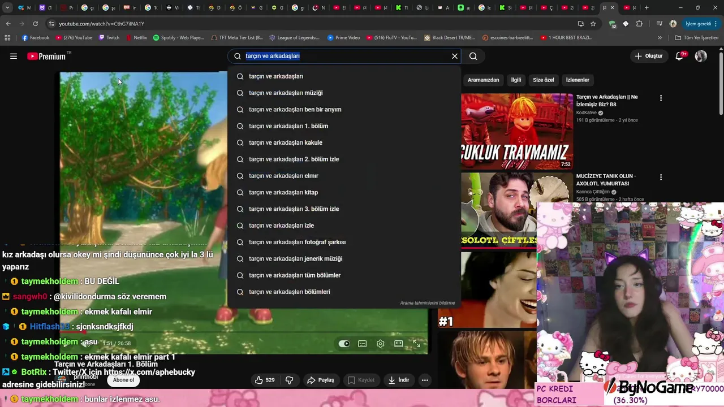724x407 pixels.
Task: Select suggestion 'tarçın ve arkadaşları elmir'
Action: click(x=344, y=176)
